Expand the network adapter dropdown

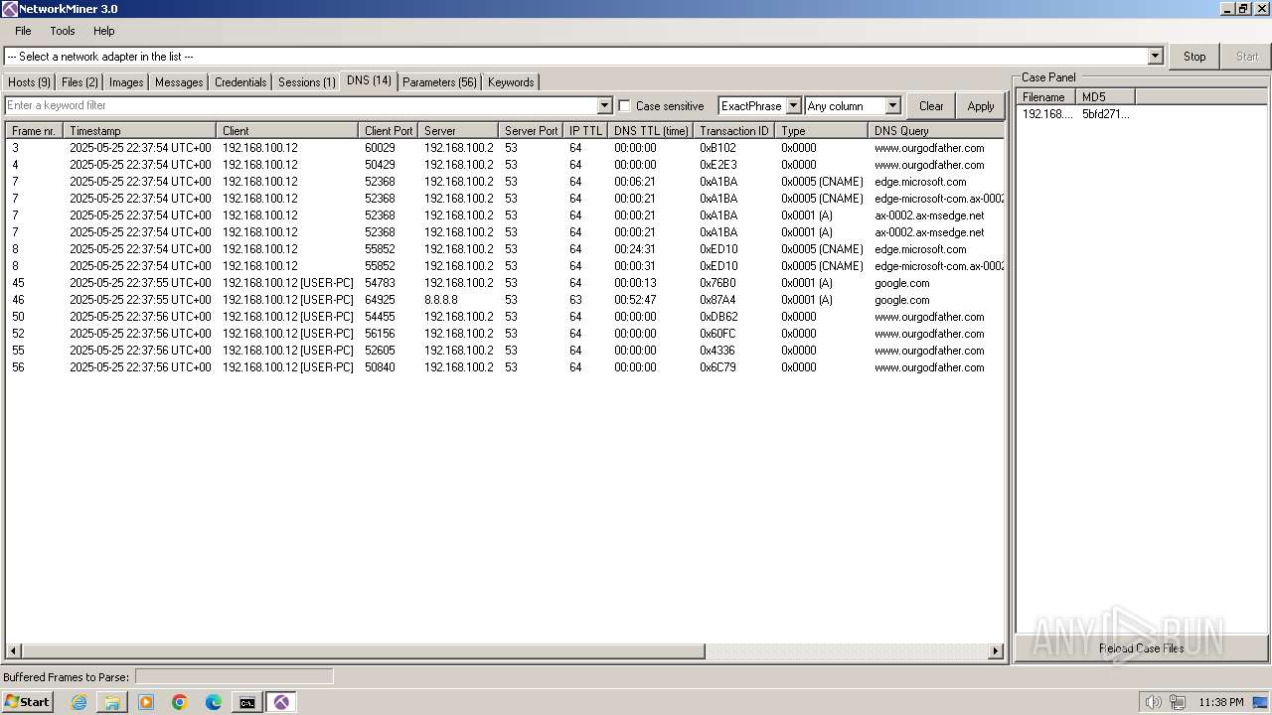pos(1155,57)
